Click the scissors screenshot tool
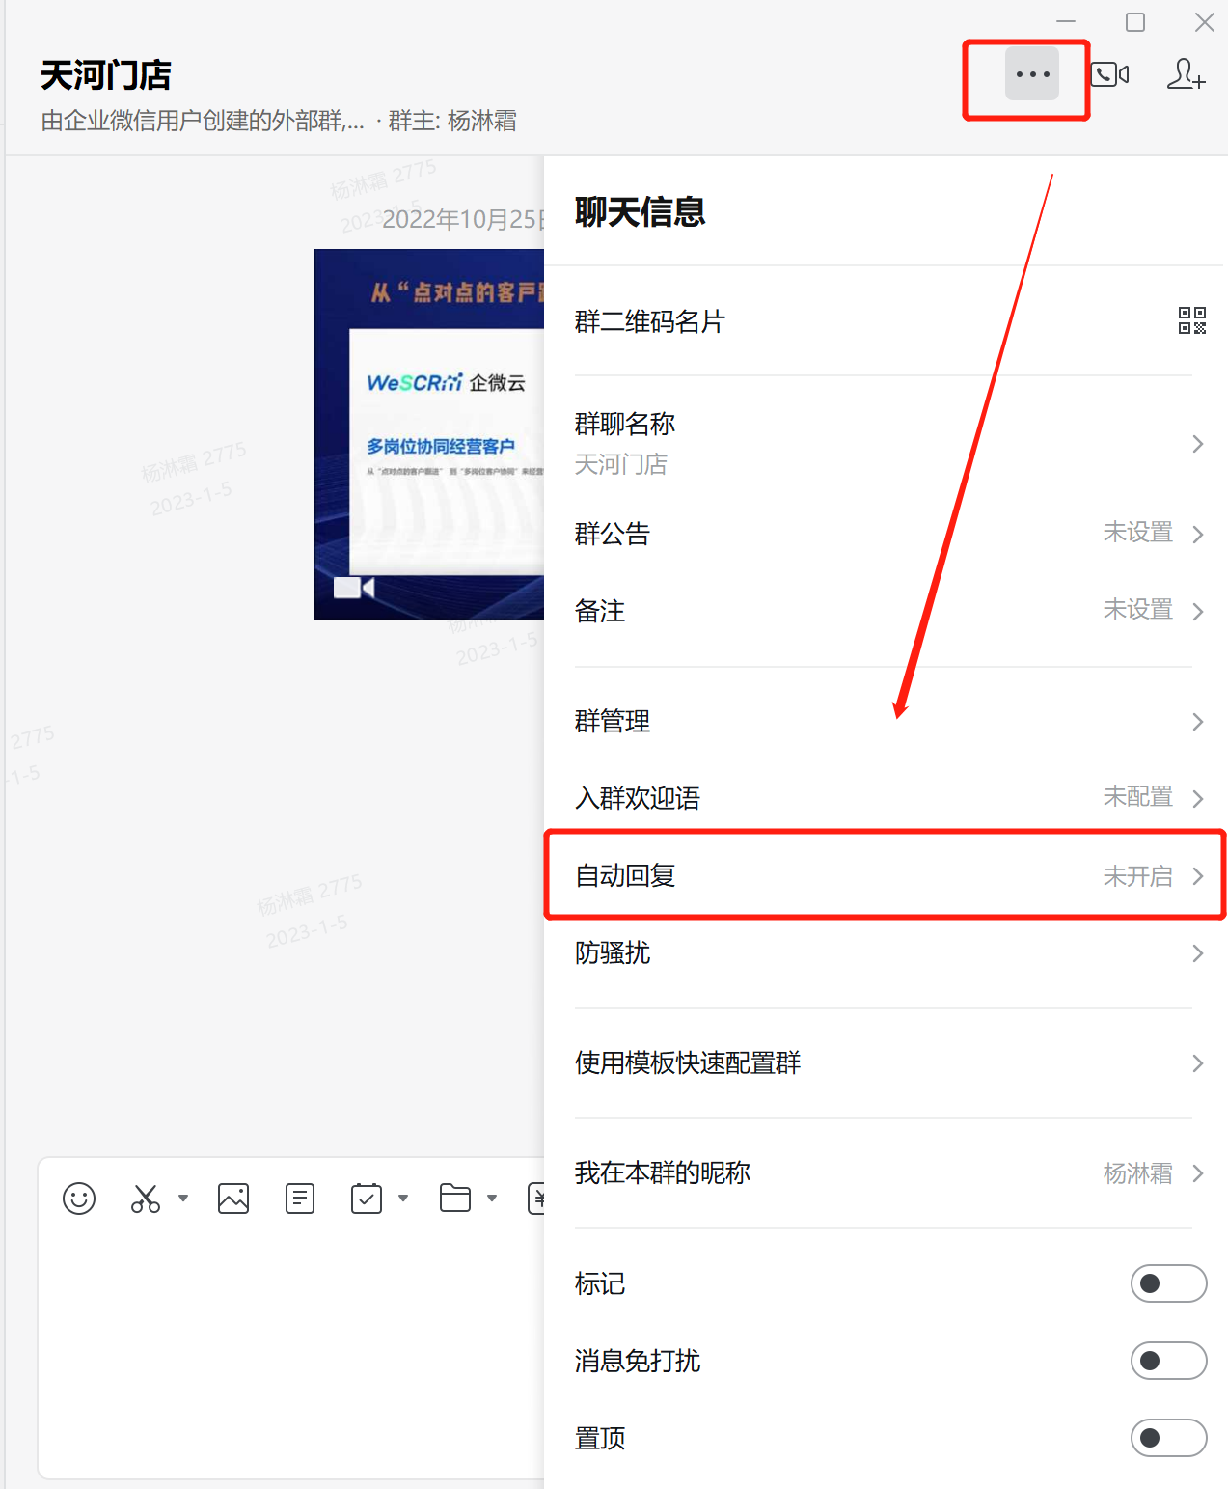Image resolution: width=1228 pixels, height=1489 pixels. [146, 1199]
